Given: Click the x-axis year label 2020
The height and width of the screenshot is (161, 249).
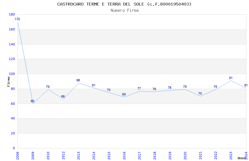Looking at the screenshot, I should tap(185, 156).
